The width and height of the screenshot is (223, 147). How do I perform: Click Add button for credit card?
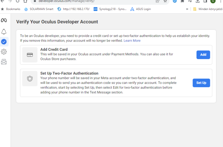click(x=203, y=55)
